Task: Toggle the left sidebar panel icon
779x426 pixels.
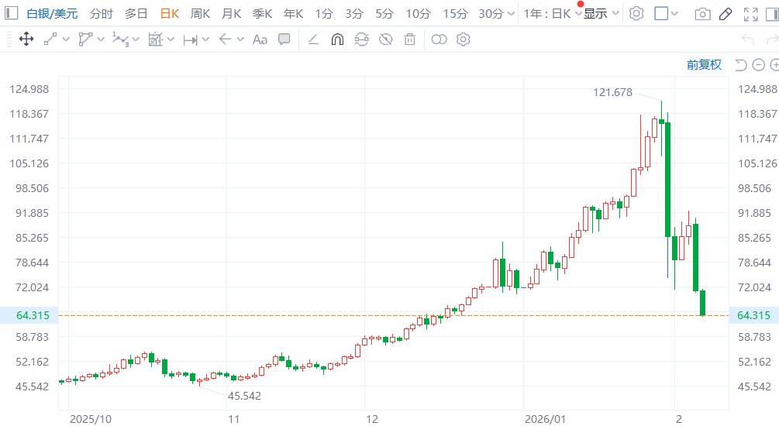Action: [10, 14]
